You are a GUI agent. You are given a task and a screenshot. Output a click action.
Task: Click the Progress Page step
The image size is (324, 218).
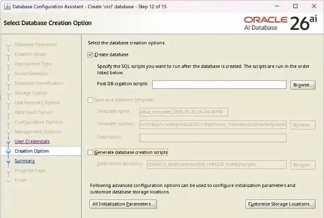[30, 170]
